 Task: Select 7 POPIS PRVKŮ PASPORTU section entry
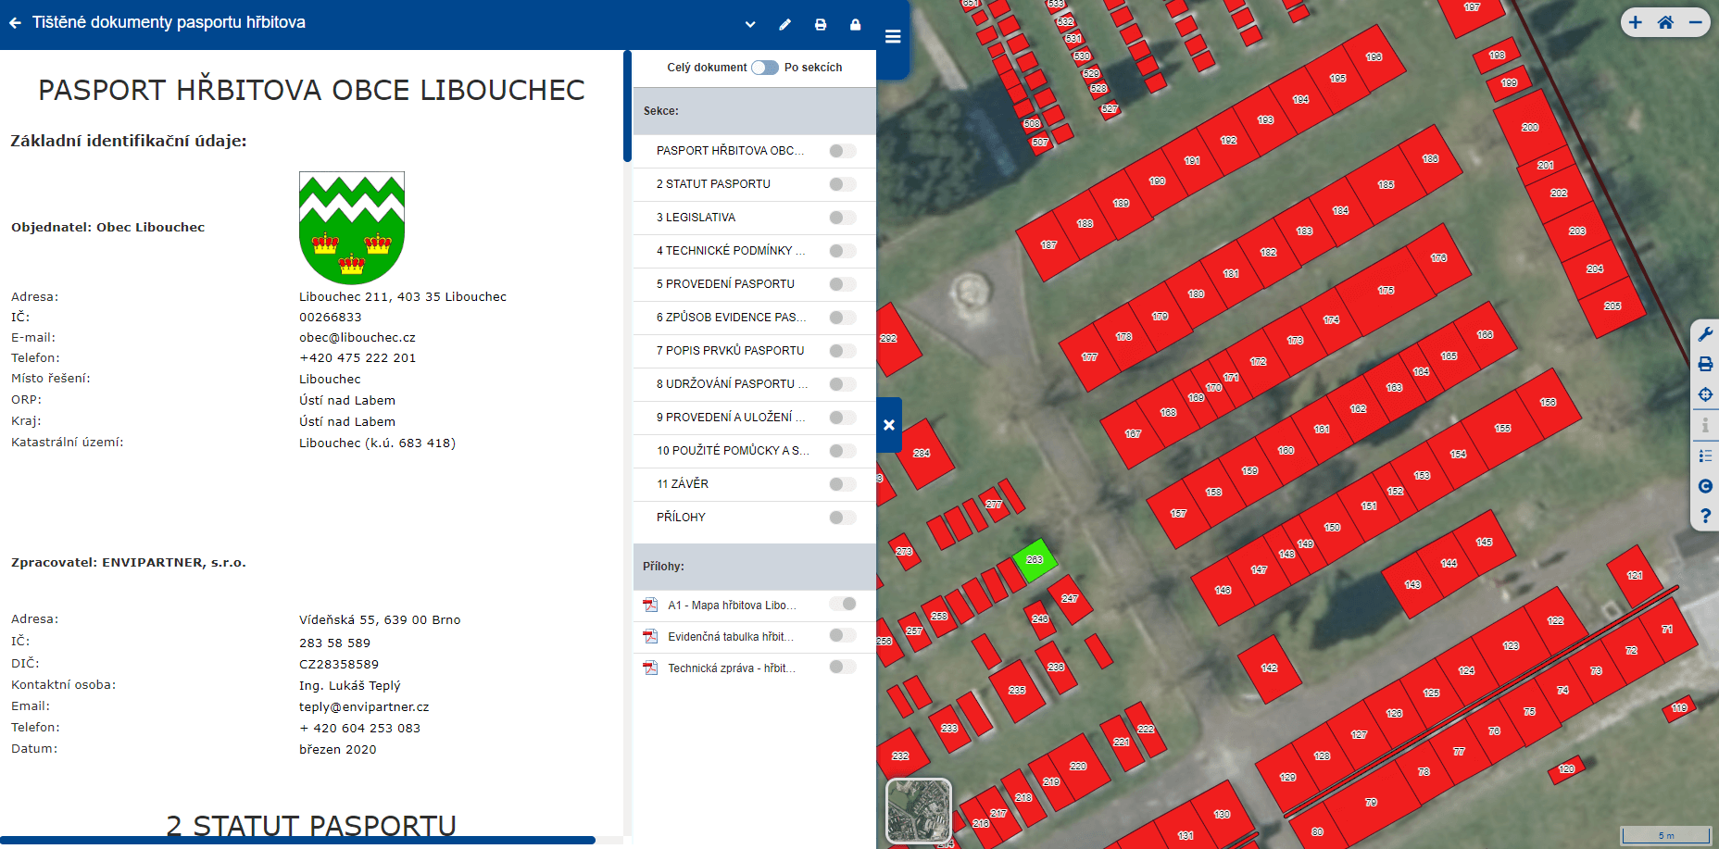point(730,351)
